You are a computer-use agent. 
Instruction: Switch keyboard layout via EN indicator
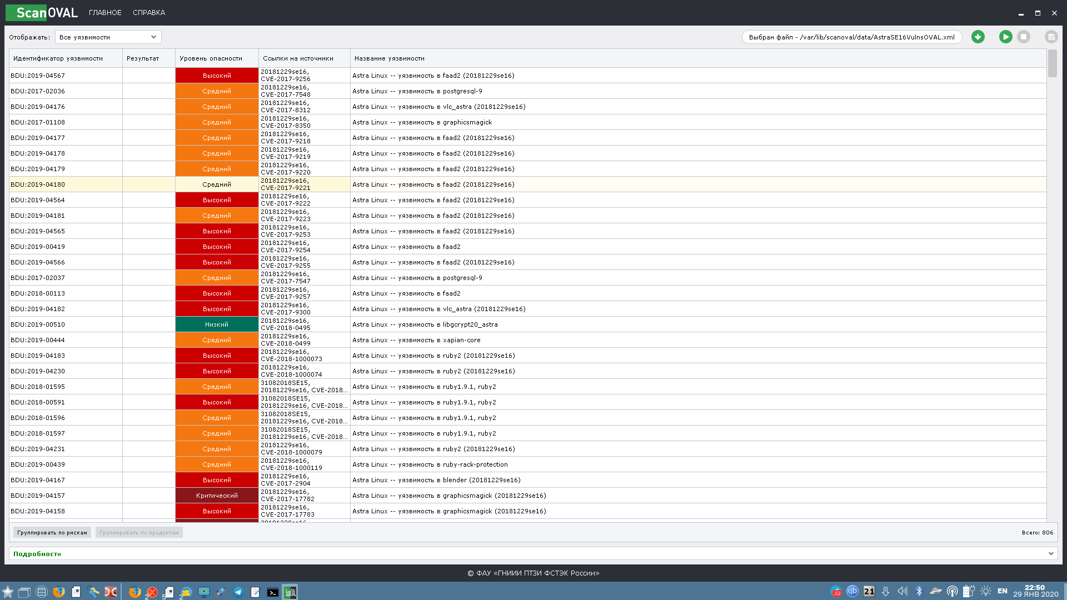click(1003, 591)
